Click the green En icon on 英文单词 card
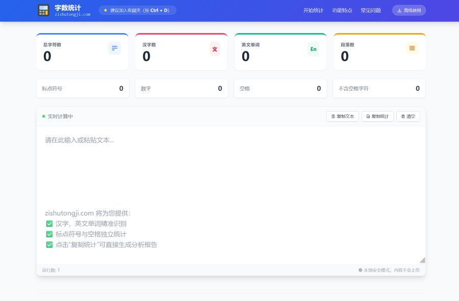459x301 pixels. click(313, 49)
